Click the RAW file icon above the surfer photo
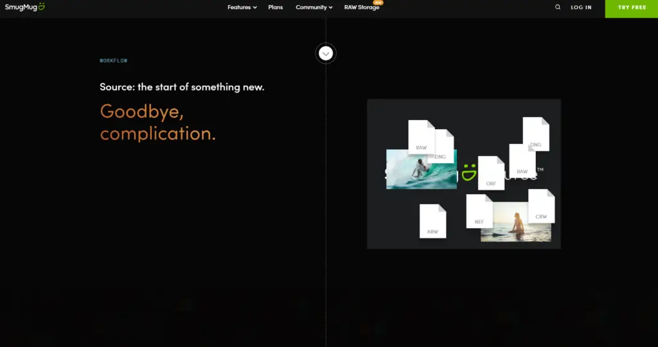Screen dimensions: 658x347 (x=421, y=137)
